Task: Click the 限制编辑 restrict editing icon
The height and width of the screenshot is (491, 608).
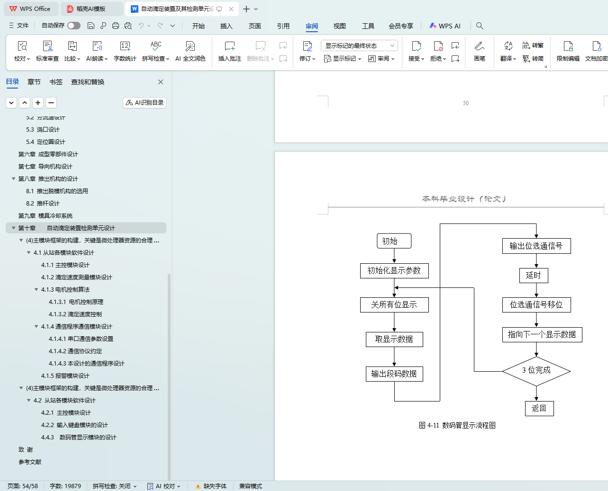Action: point(568,46)
